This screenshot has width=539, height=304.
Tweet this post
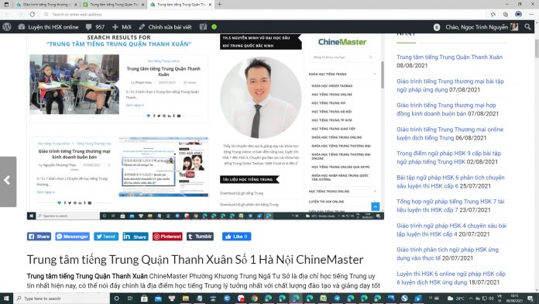[x=106, y=237]
